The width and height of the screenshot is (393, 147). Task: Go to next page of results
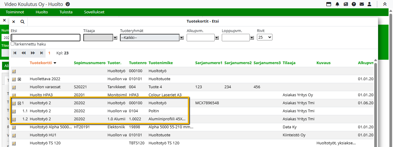33,53
